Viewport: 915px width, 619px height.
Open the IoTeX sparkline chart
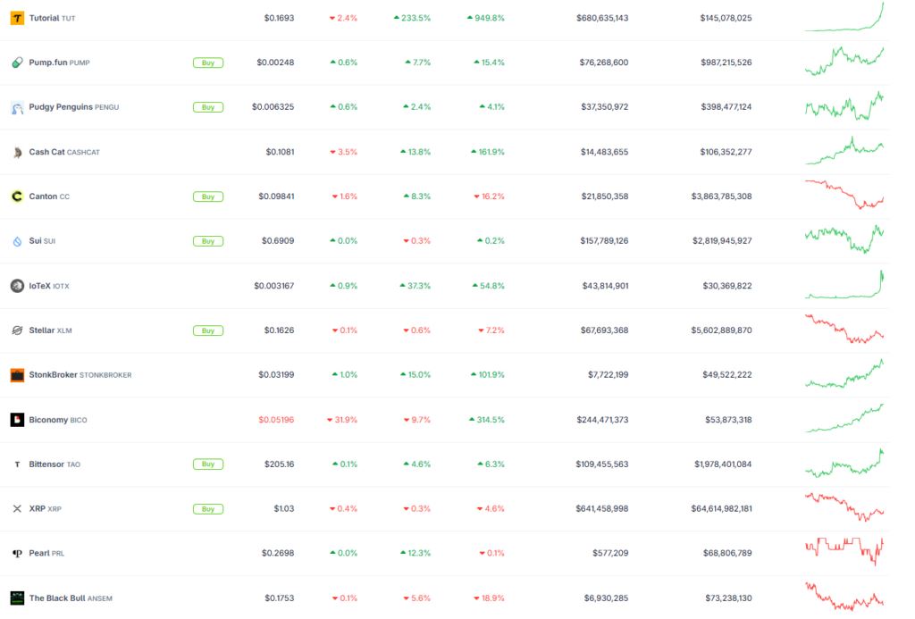point(844,284)
